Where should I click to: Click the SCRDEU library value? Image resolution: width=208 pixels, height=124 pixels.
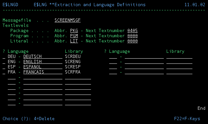click(73, 56)
